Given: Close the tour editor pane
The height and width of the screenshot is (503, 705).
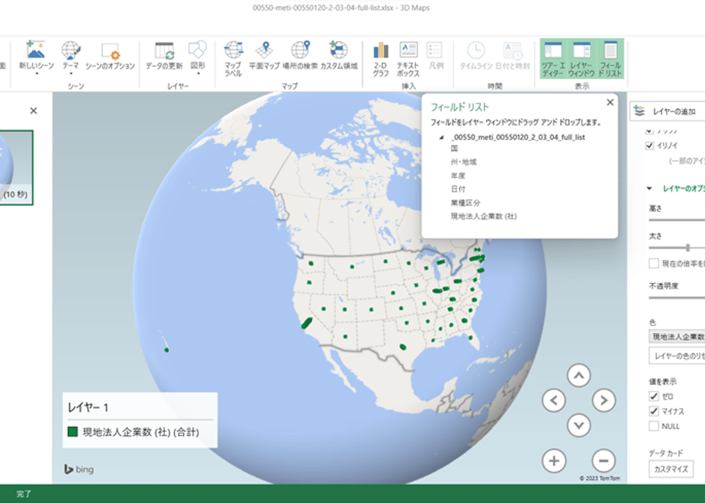Looking at the screenshot, I should pos(34,111).
